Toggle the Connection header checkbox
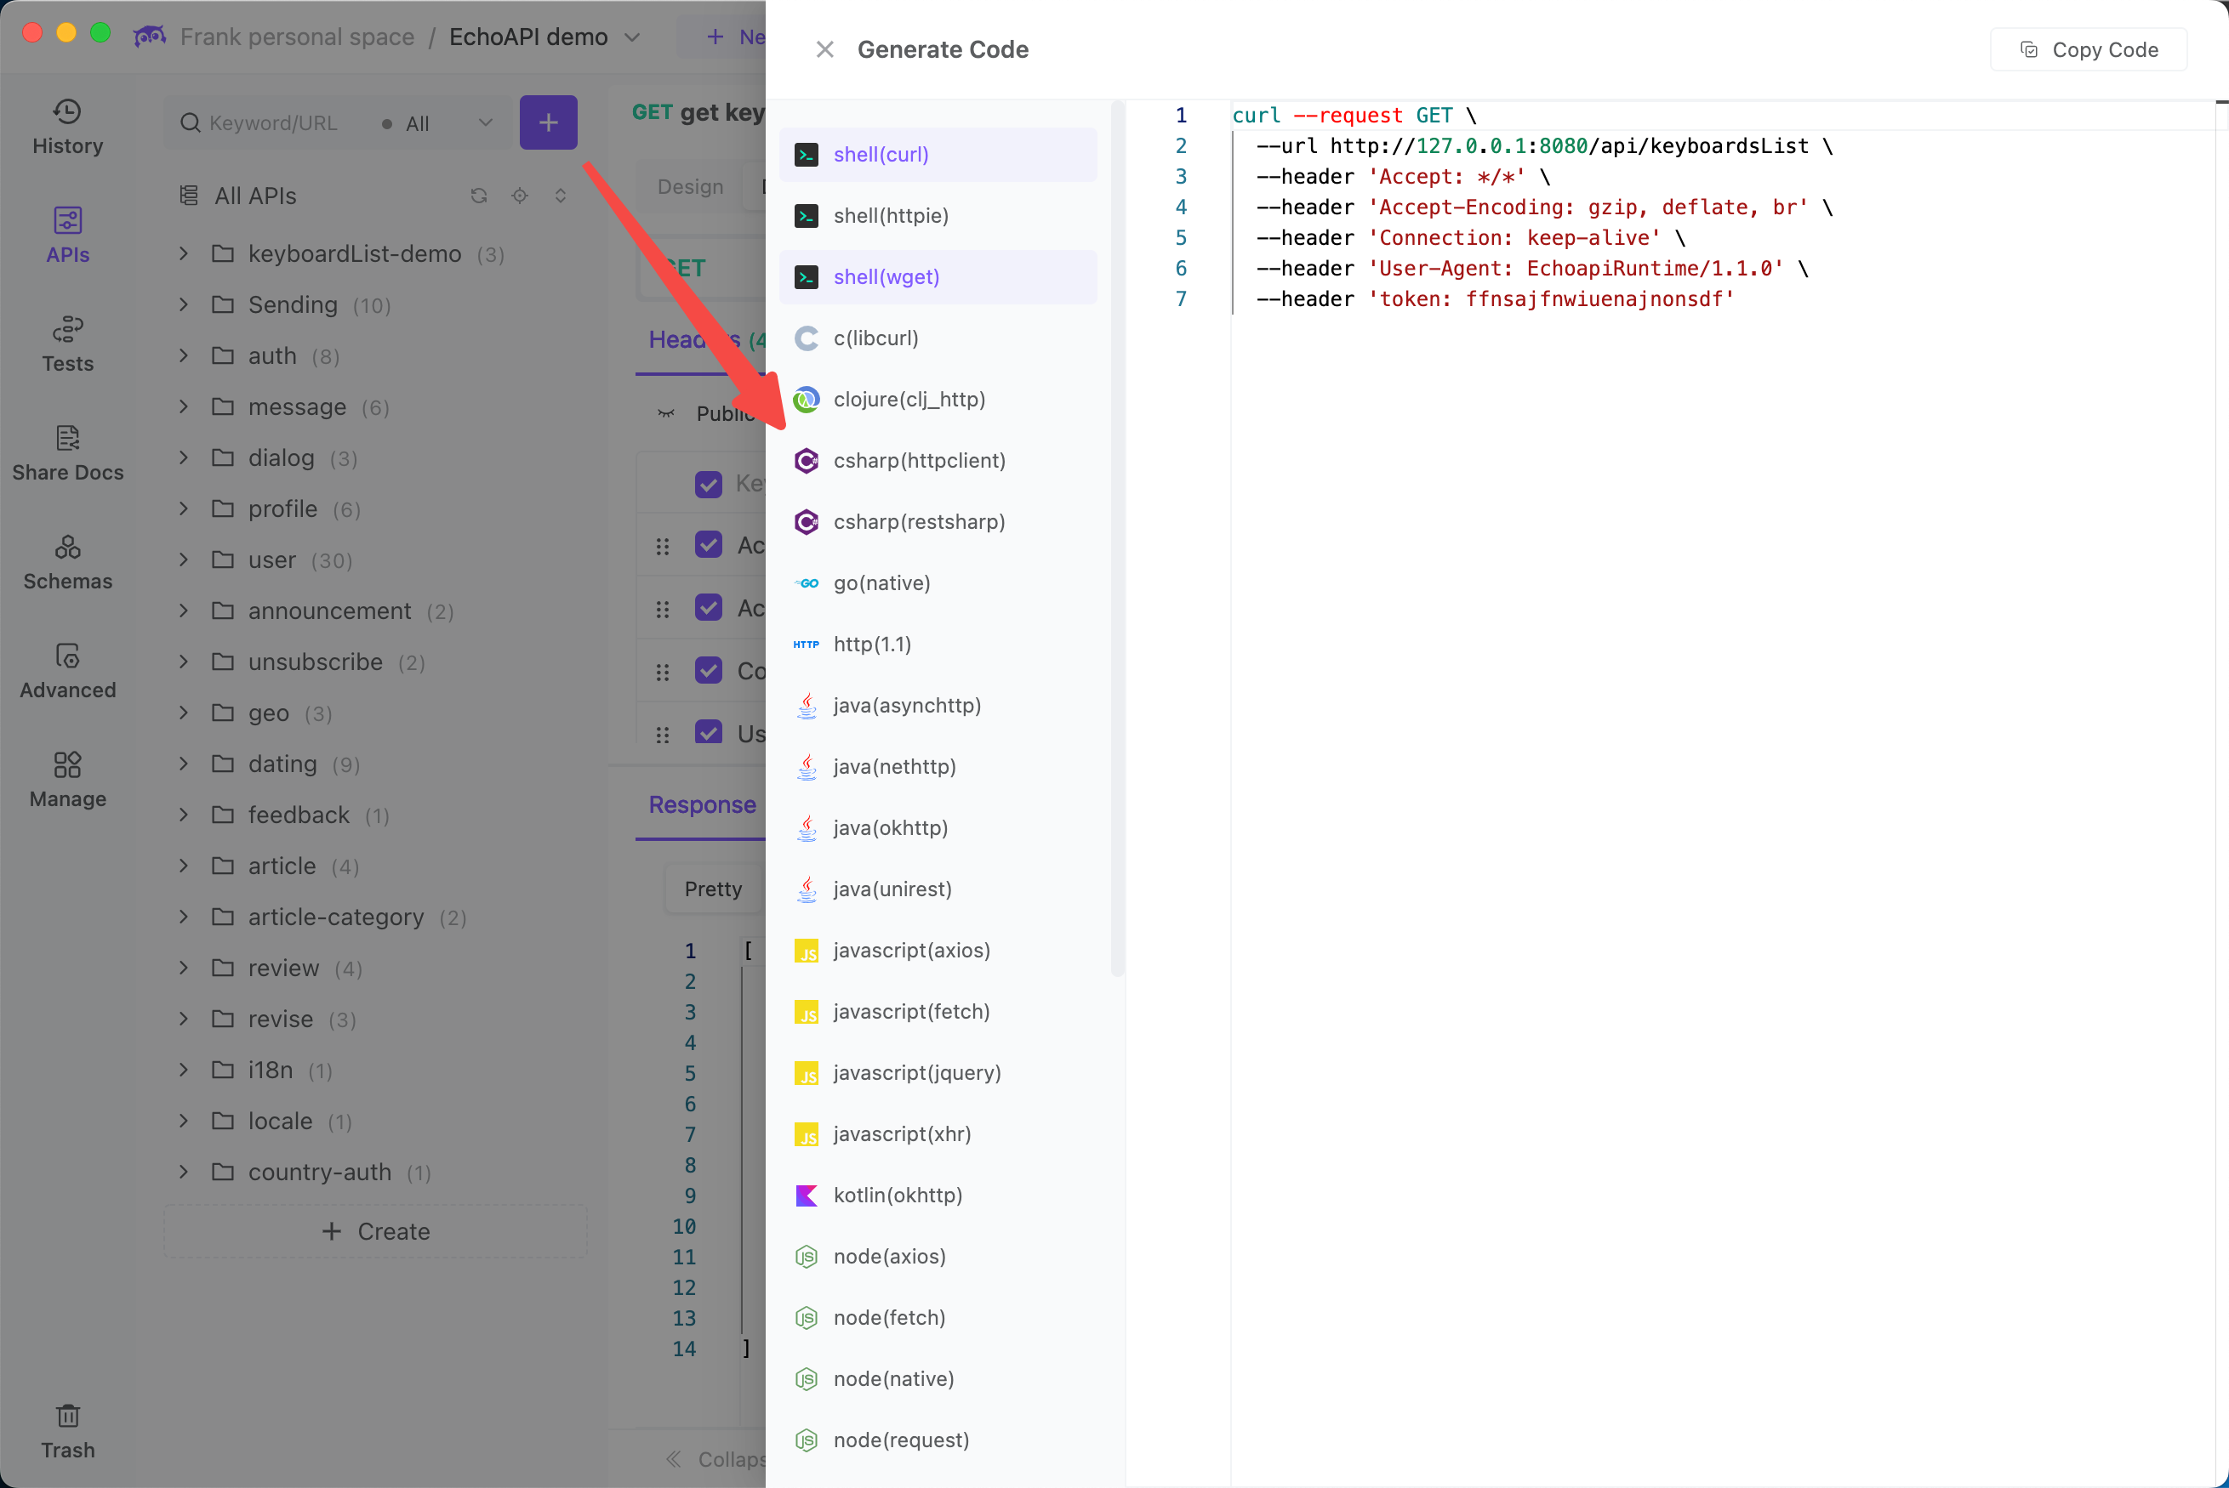Image resolution: width=2229 pixels, height=1488 pixels. (x=710, y=669)
